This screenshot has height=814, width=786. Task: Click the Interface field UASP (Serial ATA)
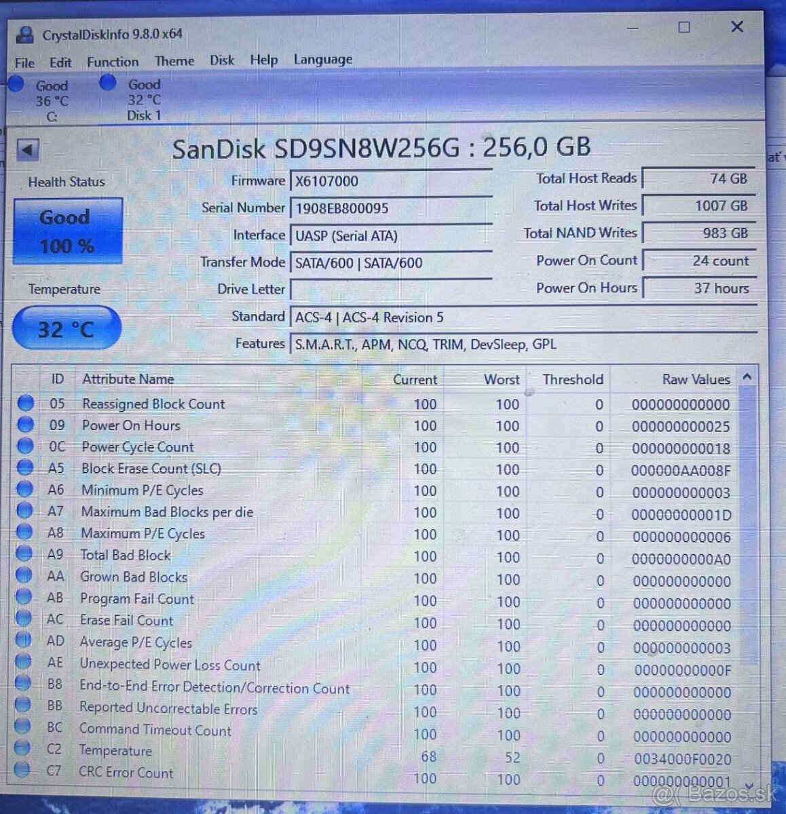tap(391, 235)
